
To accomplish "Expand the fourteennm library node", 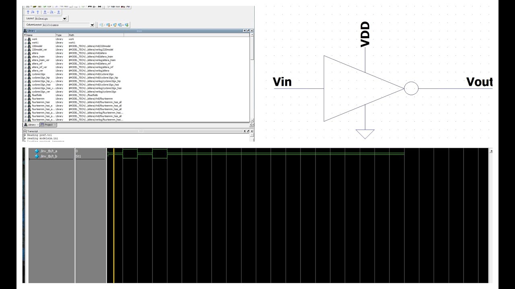I will pos(25,99).
